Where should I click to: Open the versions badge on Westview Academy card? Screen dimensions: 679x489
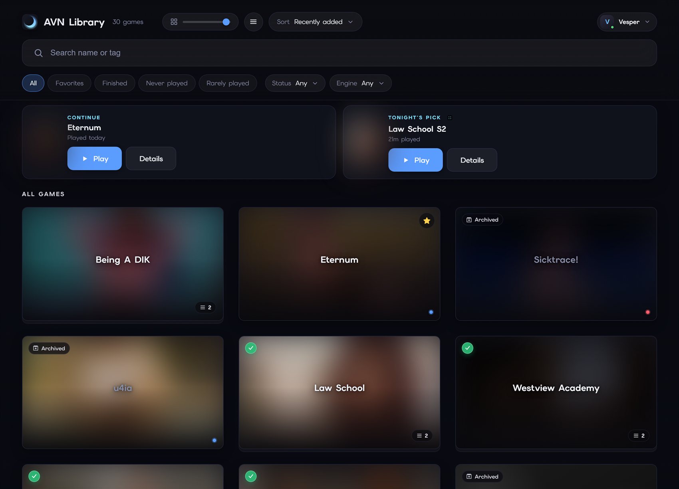coord(639,436)
